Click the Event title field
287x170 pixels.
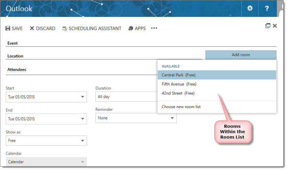click(x=141, y=43)
